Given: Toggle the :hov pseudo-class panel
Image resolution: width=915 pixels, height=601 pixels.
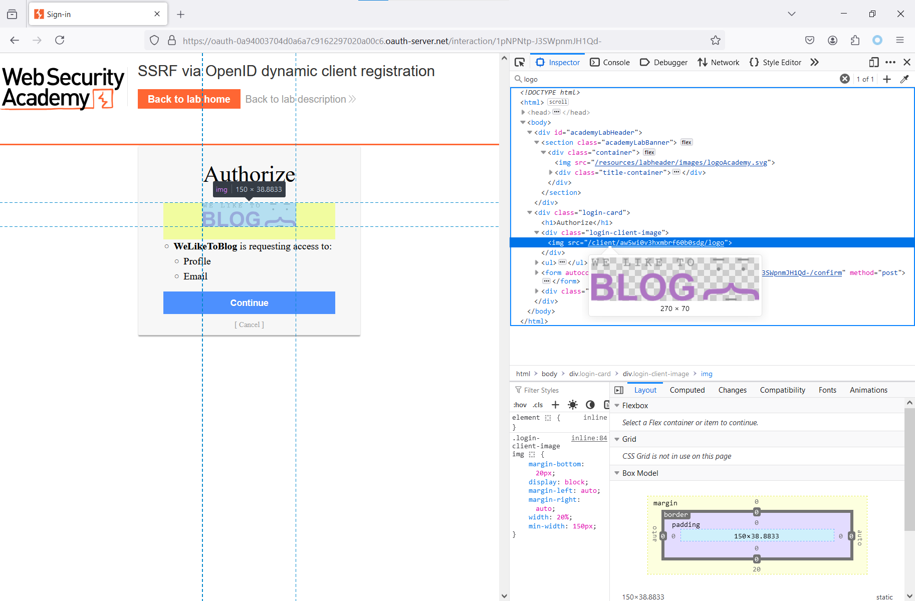Looking at the screenshot, I should pyautogui.click(x=520, y=405).
